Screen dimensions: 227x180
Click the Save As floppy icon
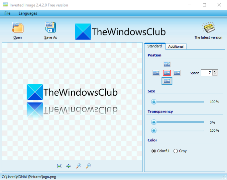pos(51,27)
